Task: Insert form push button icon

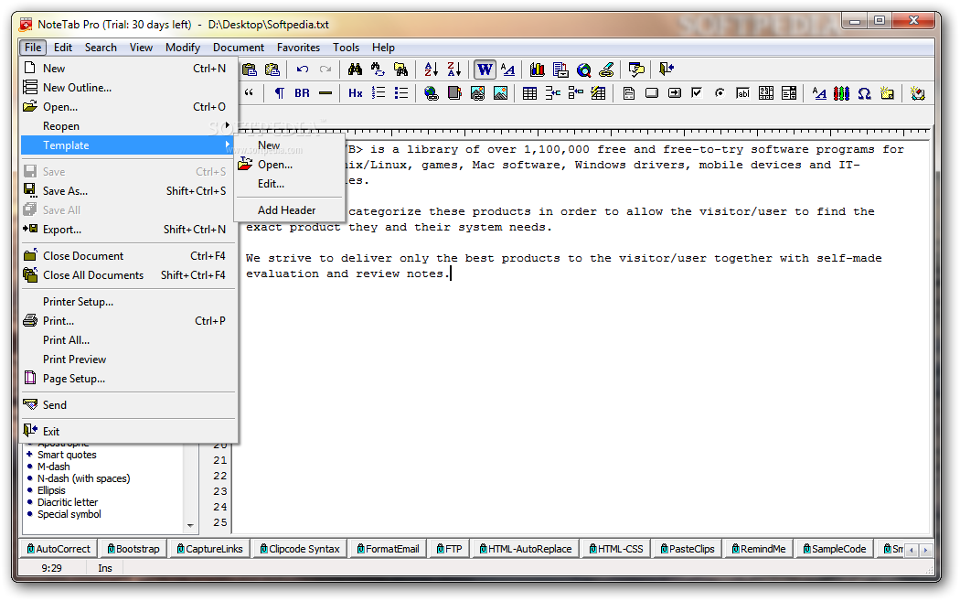Action: 651,93
